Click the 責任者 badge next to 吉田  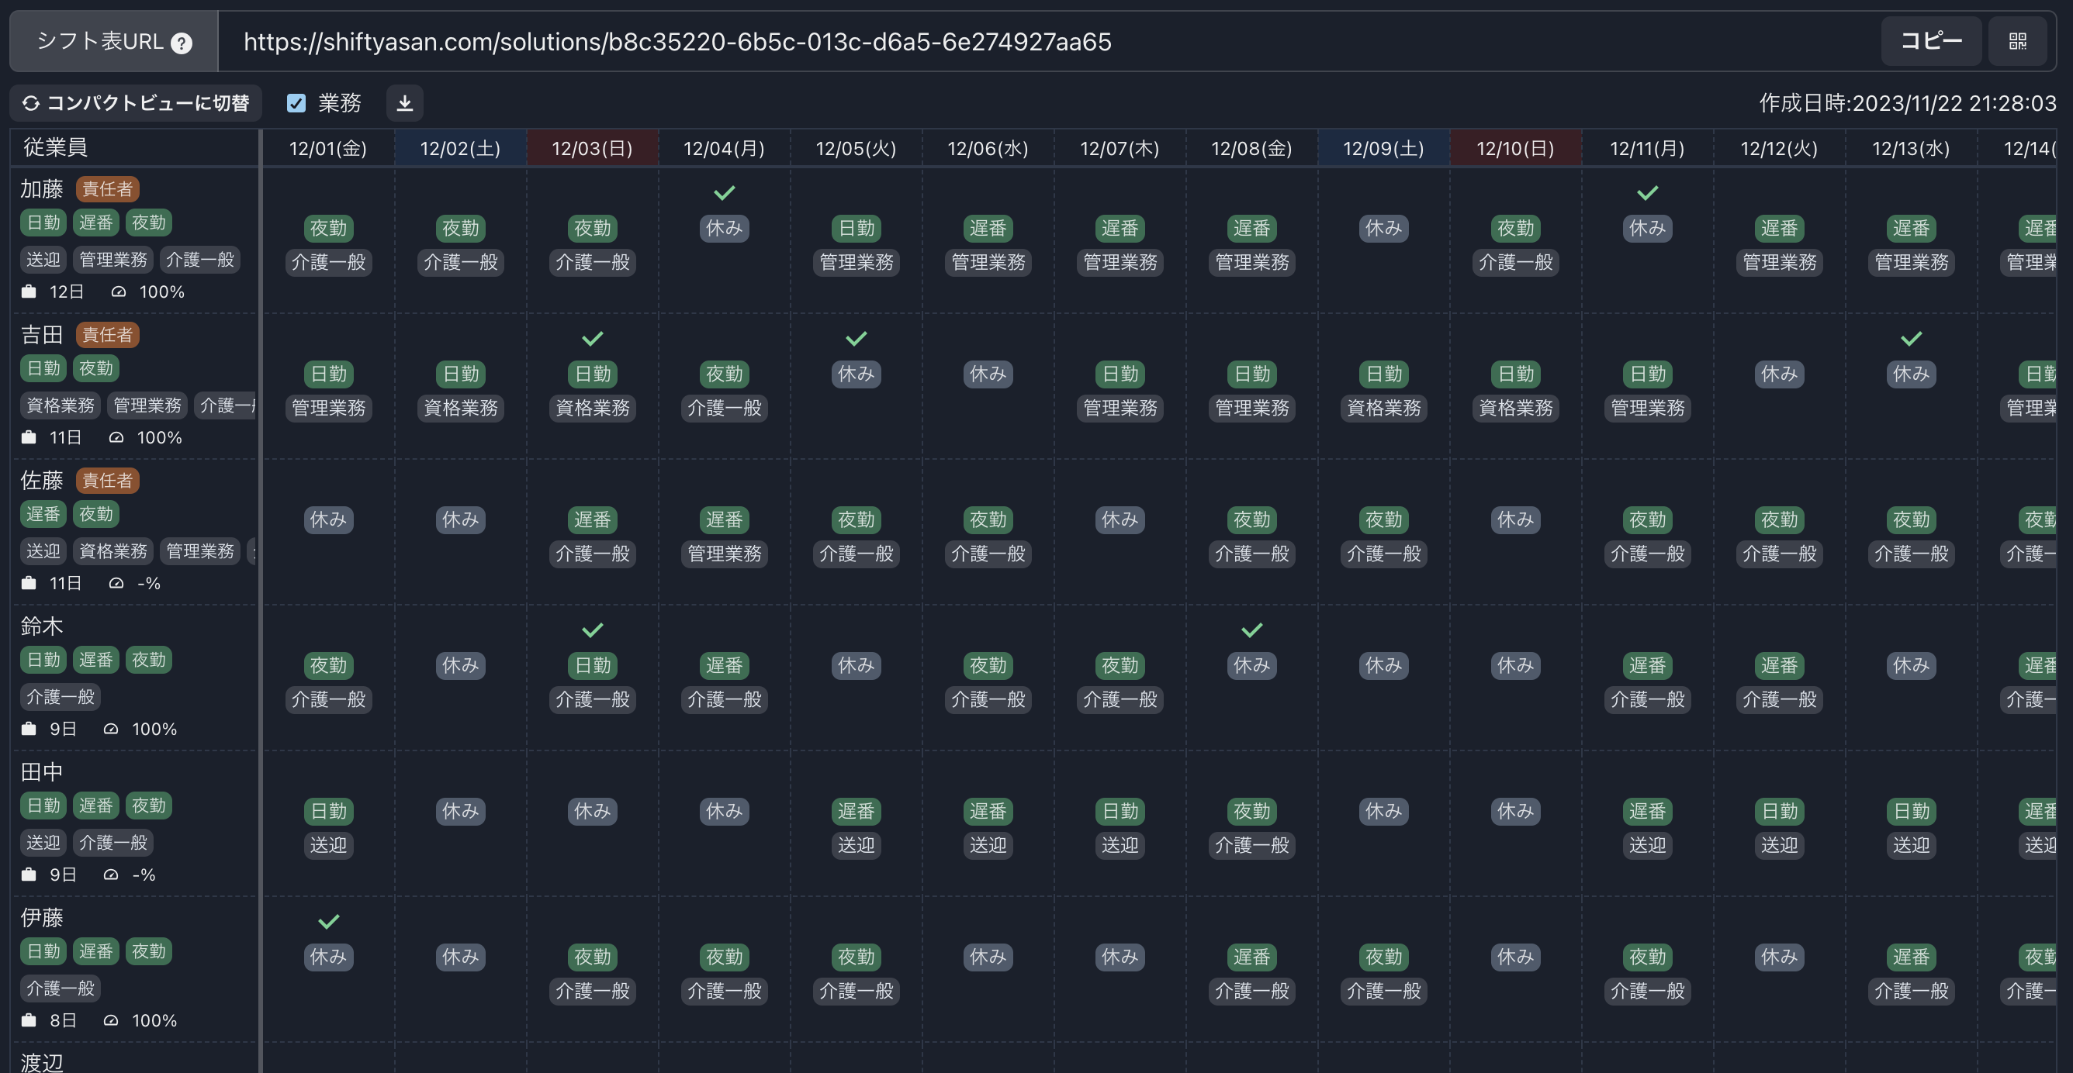[x=108, y=335]
